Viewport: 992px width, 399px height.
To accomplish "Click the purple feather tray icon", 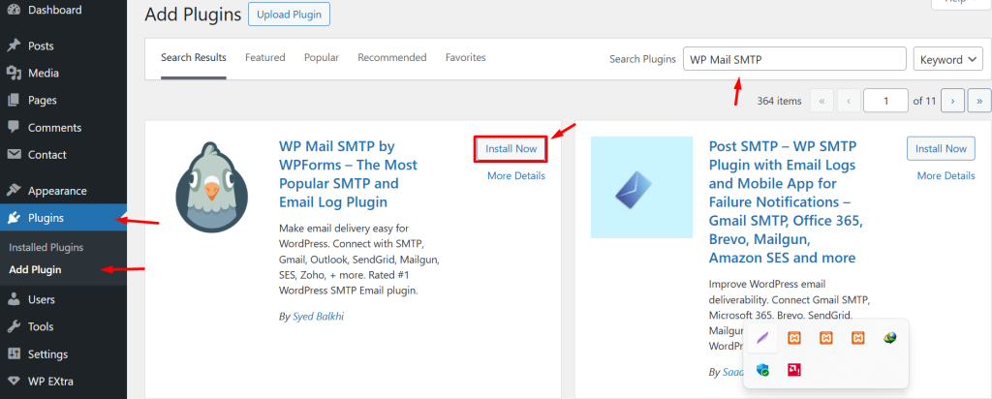I will [762, 338].
